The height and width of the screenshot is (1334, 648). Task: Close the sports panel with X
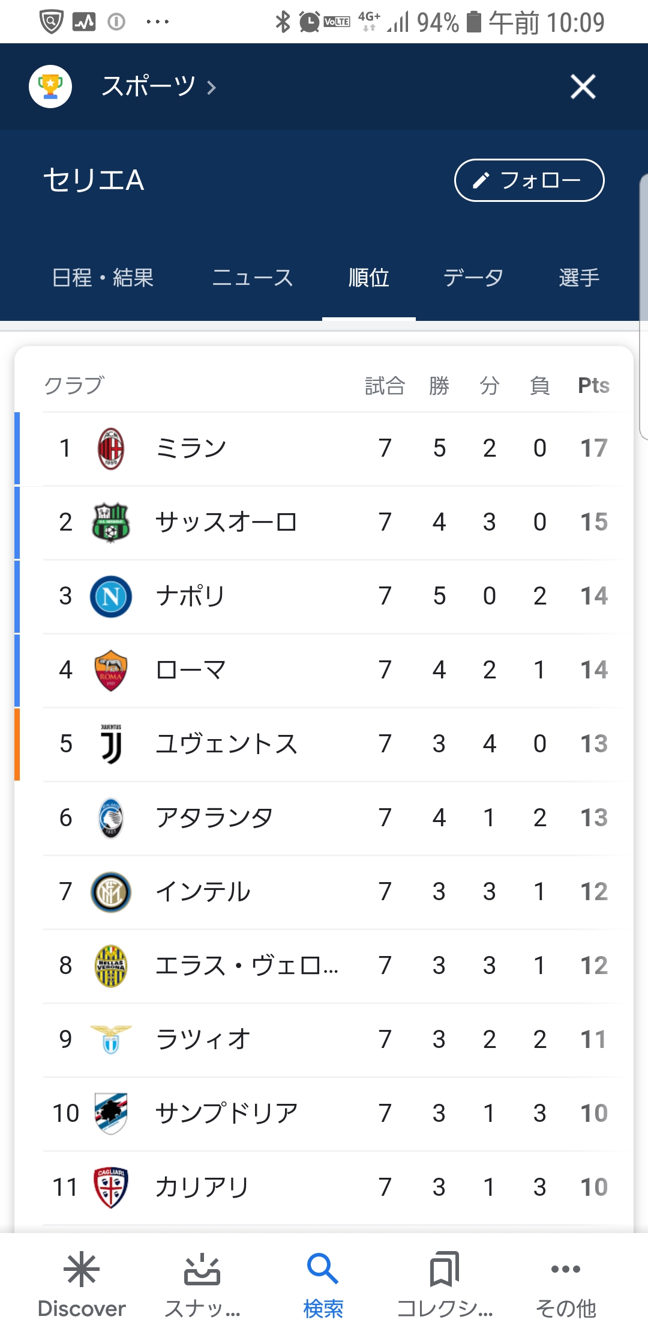[x=583, y=87]
